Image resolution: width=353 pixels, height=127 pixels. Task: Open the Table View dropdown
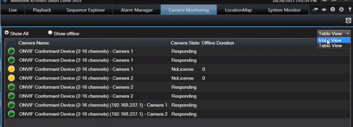[x=334, y=34]
